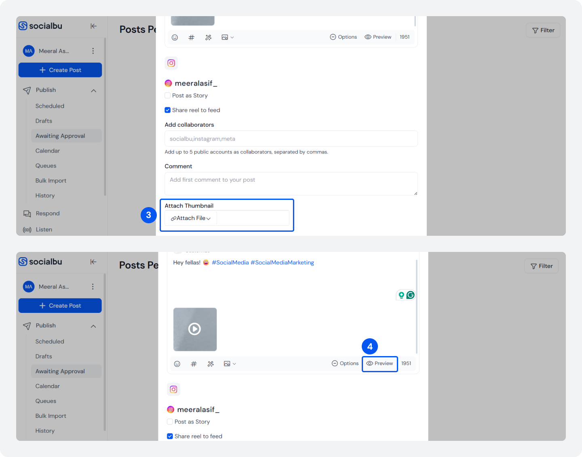Uncheck Share reel to feed, bottom screenshot
This screenshot has width=582, height=457.
[170, 436]
